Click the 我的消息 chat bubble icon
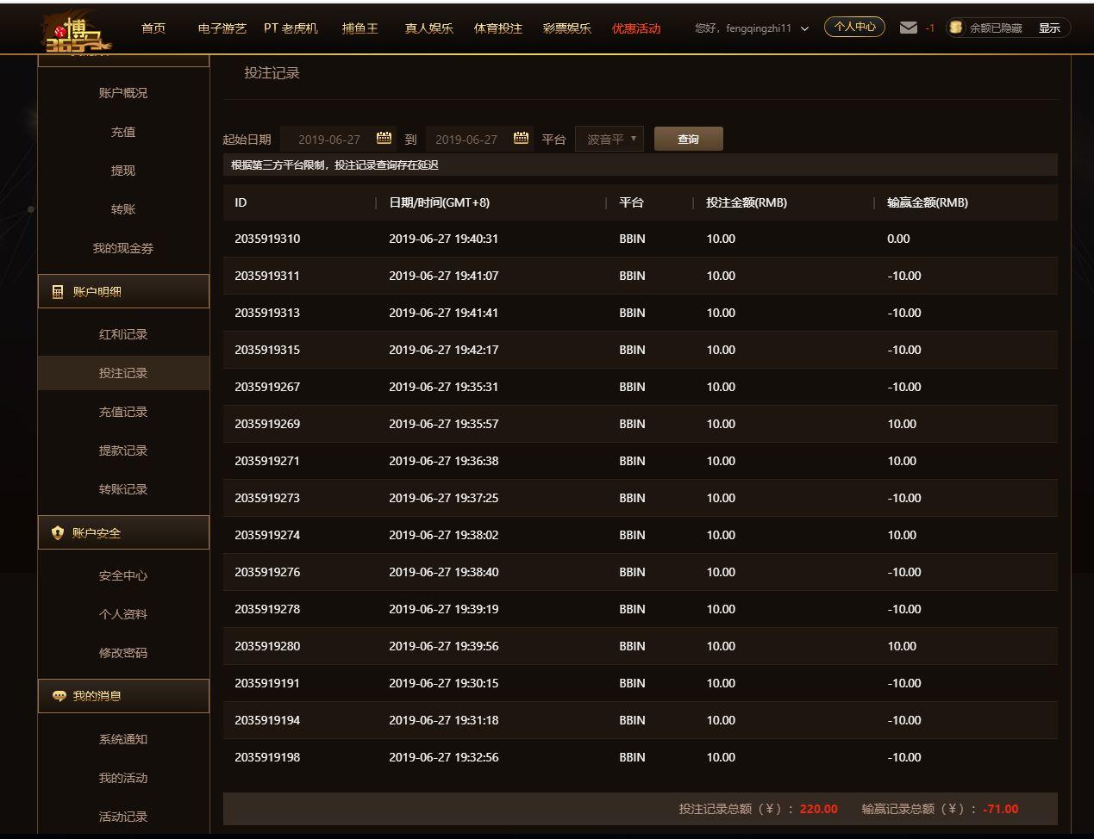Image resolution: width=1094 pixels, height=839 pixels. coord(59,696)
